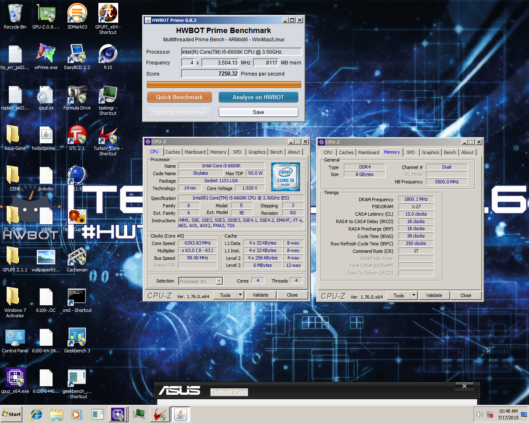Click the volume speaker tray icon
This screenshot has width=529, height=423.
click(x=480, y=414)
